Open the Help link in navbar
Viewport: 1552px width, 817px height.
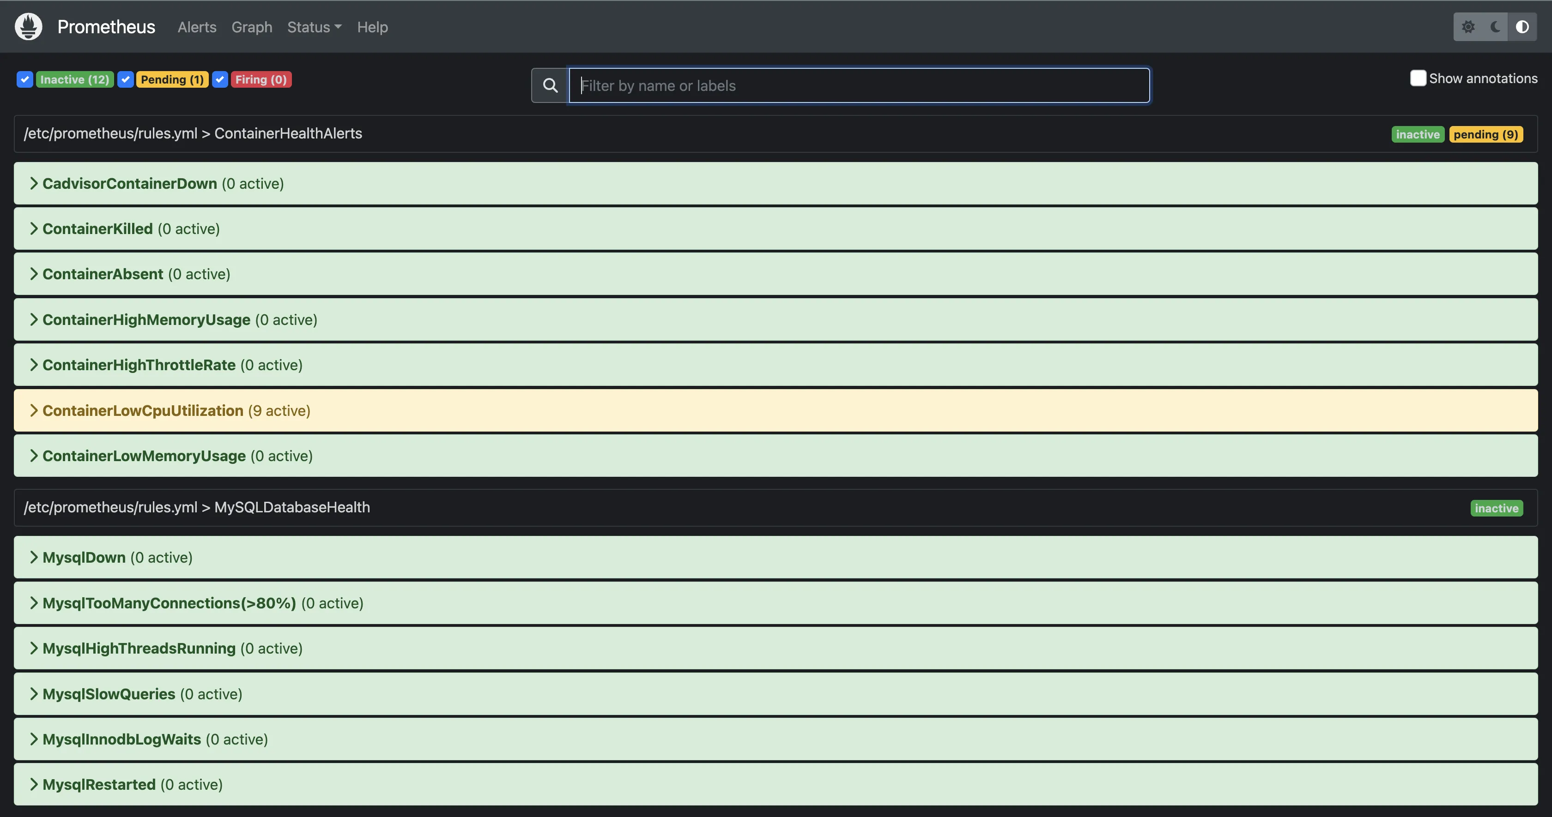(x=372, y=27)
